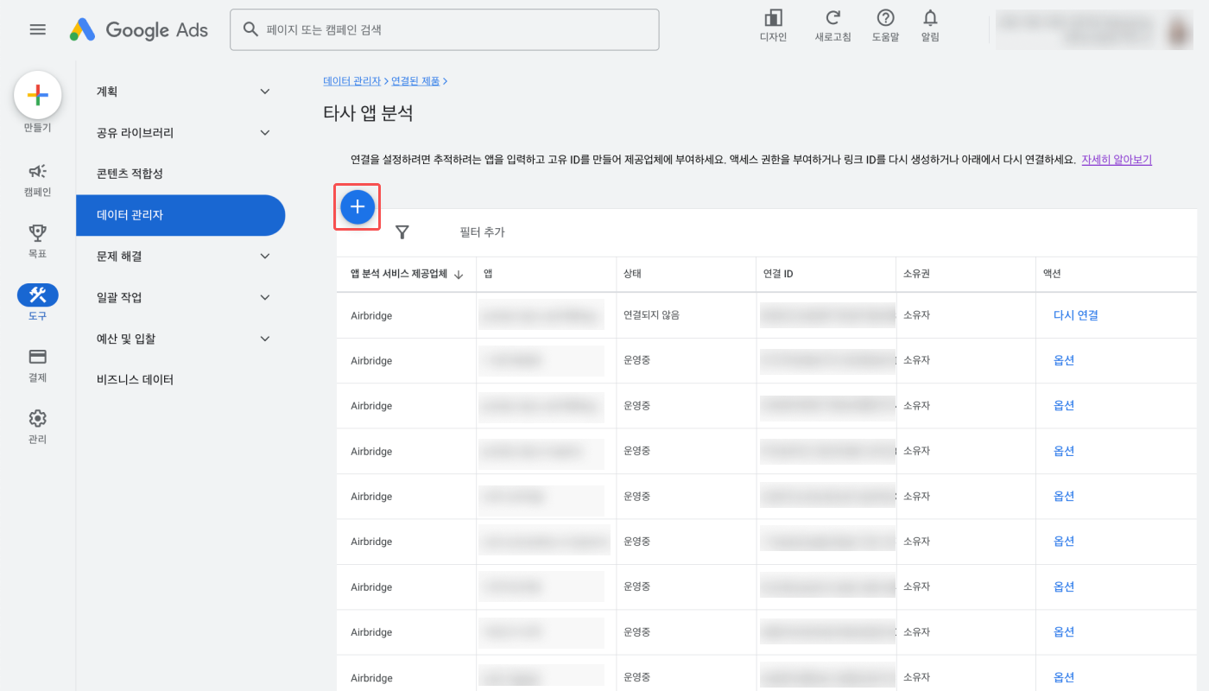Click the Google Ads logo
1209x691 pixels.
[x=139, y=29]
